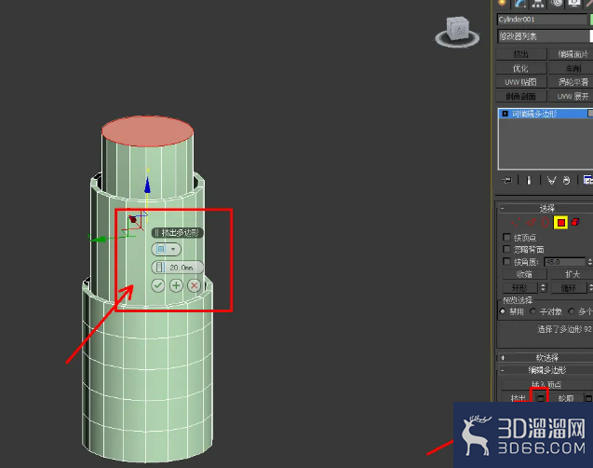The width and height of the screenshot is (593, 468).
Task: Select the 子对象 preview radio button
Action: (x=532, y=311)
